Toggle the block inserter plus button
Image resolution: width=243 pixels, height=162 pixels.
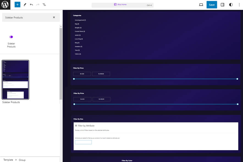click(18, 5)
